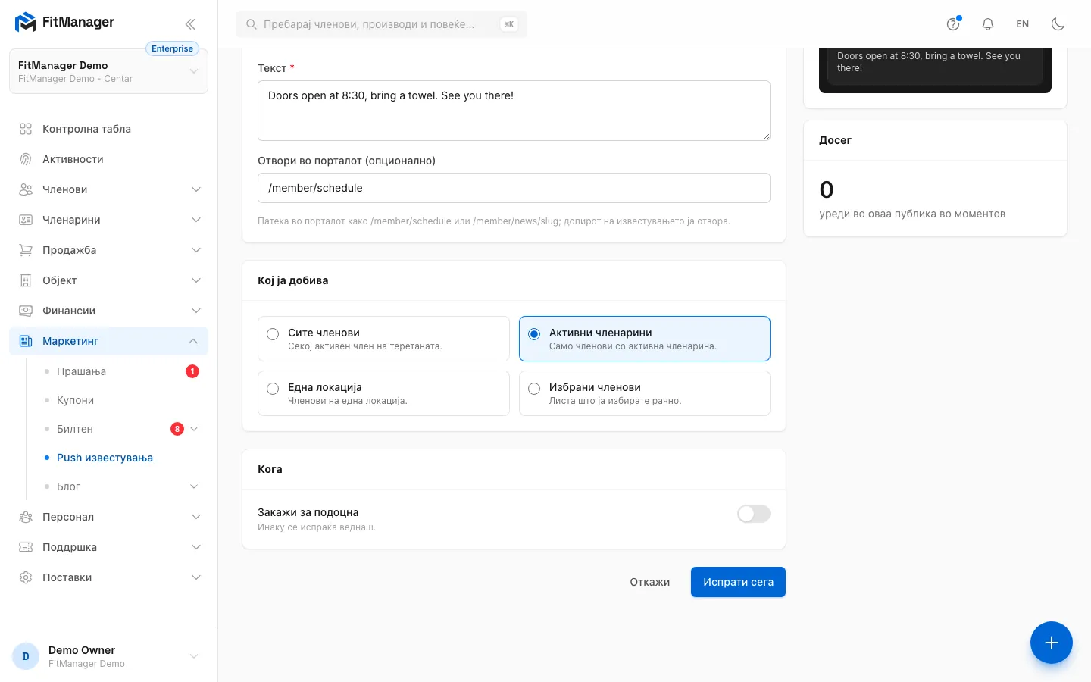Select the Активни членарини radio option
Viewport: 1091px width, 682px height.
(534, 334)
